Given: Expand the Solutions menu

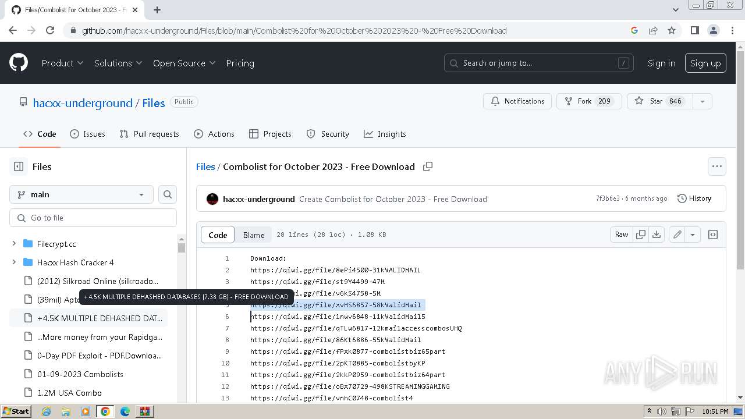Looking at the screenshot, I should click(118, 63).
